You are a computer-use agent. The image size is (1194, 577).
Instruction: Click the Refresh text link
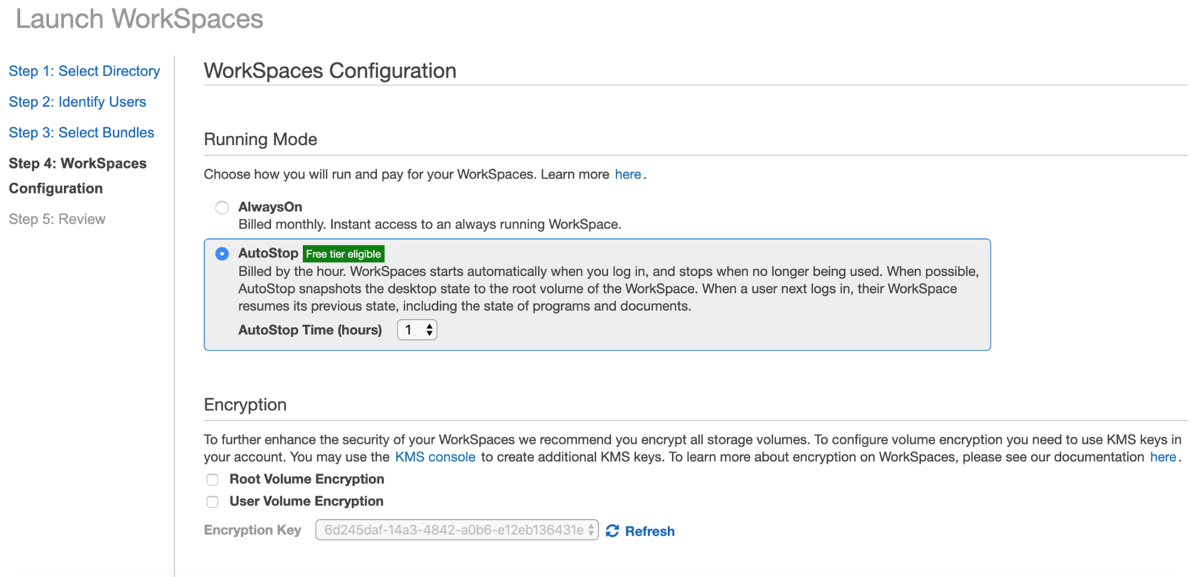650,531
